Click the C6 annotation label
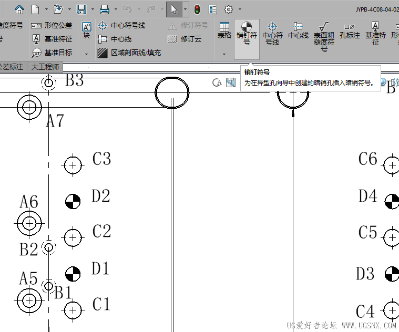This screenshot has width=399, height=332. click(367, 159)
